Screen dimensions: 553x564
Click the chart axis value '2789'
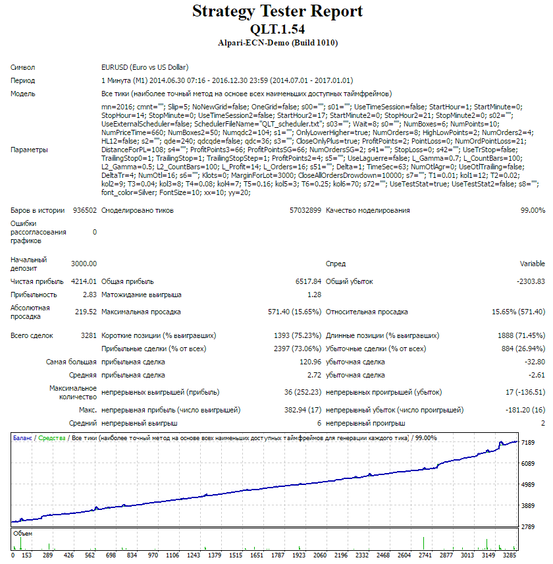[x=528, y=527]
